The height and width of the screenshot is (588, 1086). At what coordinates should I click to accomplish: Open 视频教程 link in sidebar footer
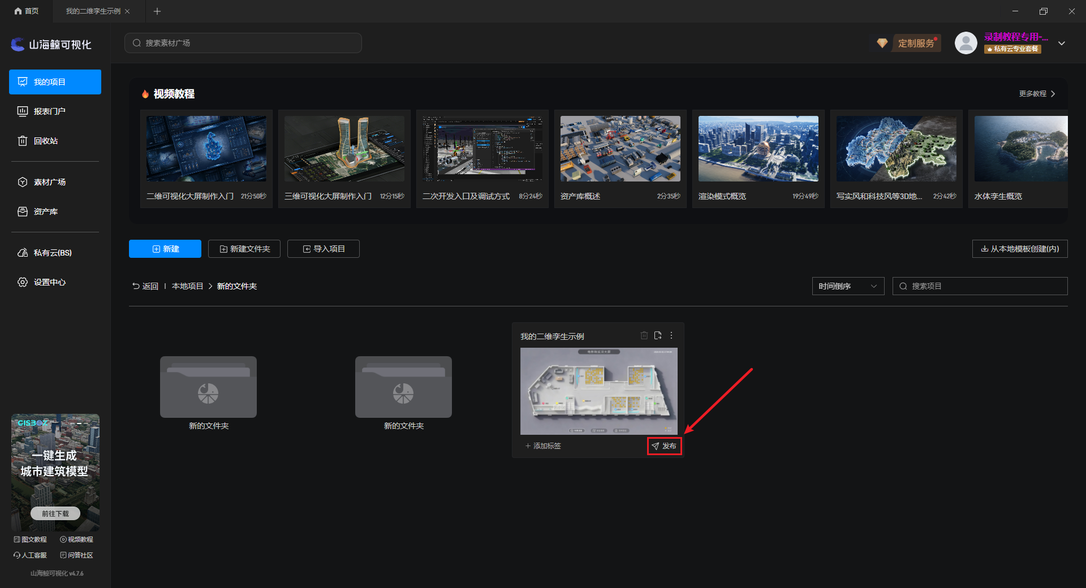tap(77, 539)
